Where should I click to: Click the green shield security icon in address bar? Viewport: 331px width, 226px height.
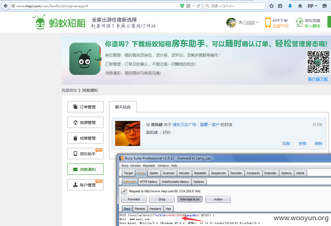pyautogui.click(x=182, y=6)
